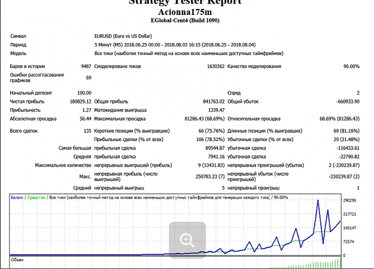Image resolution: width=374 pixels, height=269 pixels.
Task: Click the consecutive losses value '2 (-230239.87)'
Action: (344, 165)
